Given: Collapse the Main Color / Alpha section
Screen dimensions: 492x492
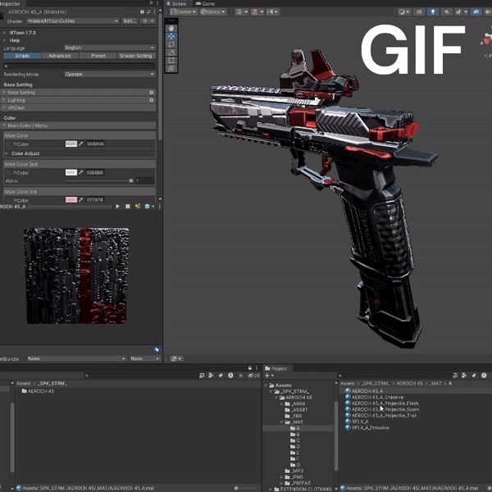Looking at the screenshot, I should (4, 125).
